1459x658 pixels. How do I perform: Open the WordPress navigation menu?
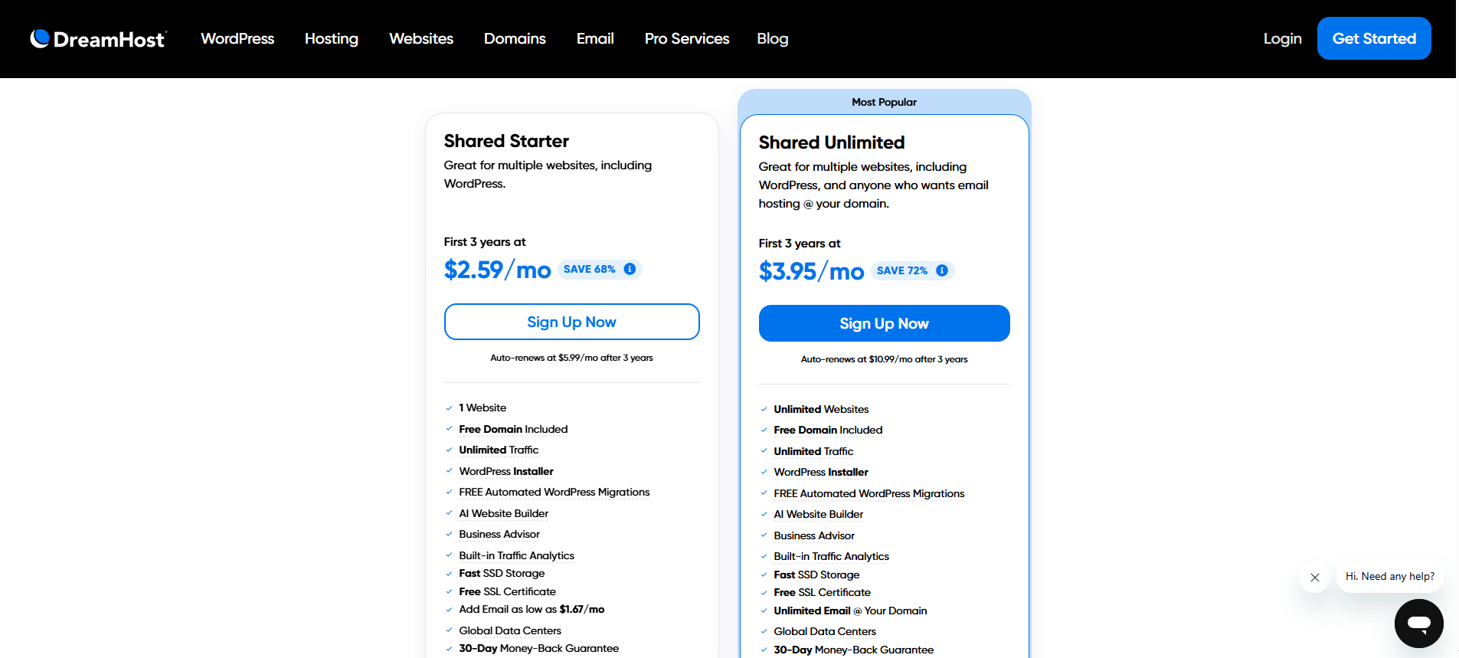pyautogui.click(x=237, y=39)
